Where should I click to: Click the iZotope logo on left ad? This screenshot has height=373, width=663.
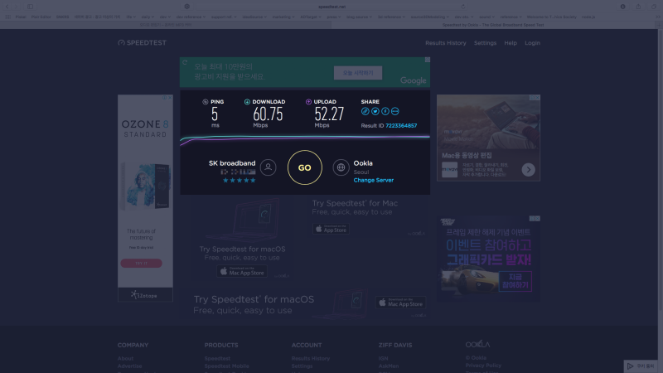pyautogui.click(x=144, y=295)
